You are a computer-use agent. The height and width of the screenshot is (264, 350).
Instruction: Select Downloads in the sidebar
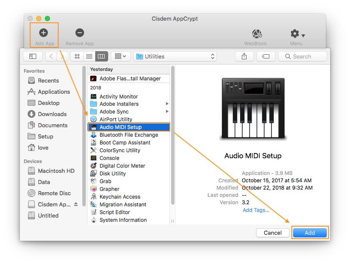(47, 114)
